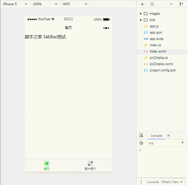Click the 脚本之家 tabBar测试 text
188x185 pixels.
coord(45,37)
